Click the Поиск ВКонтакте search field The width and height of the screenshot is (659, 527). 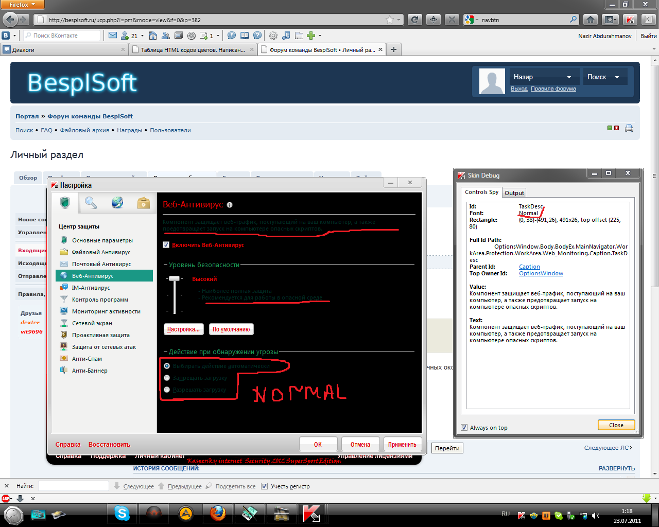(62, 36)
